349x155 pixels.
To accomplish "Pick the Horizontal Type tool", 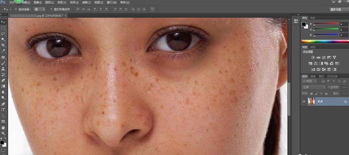I will [x=3, y=110].
